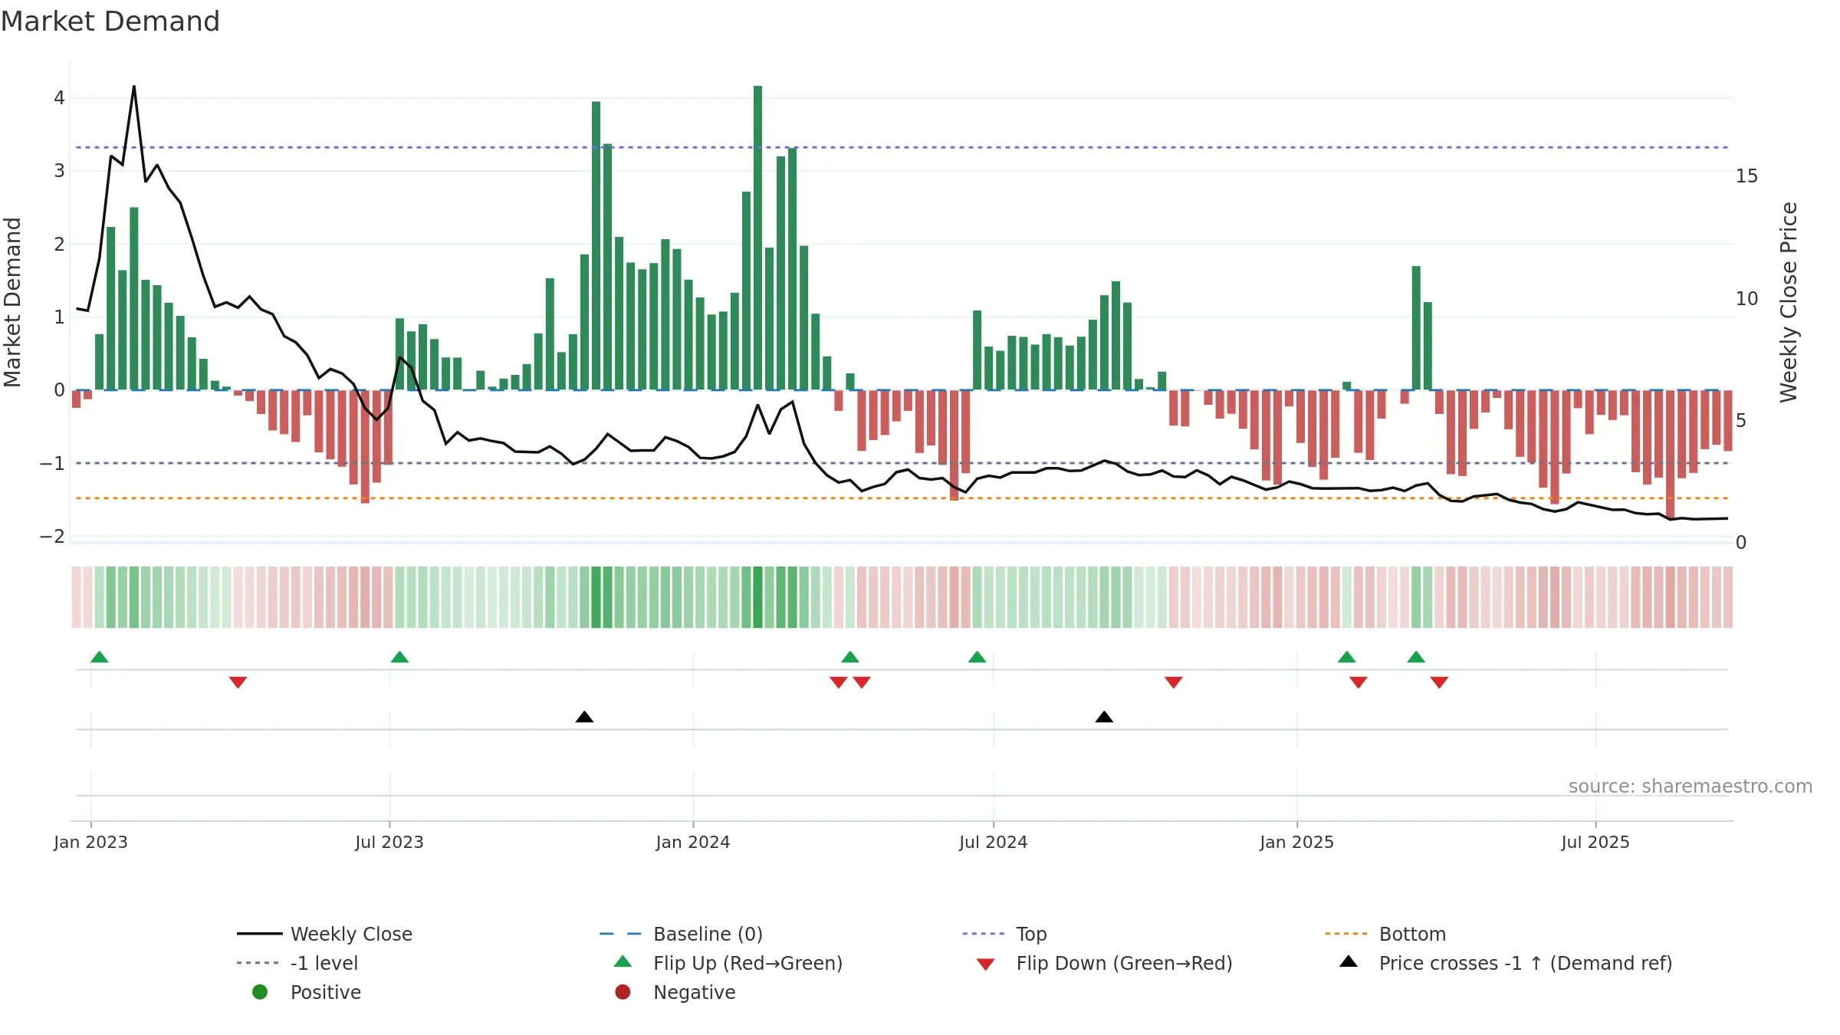Click the red Flip Down triangle around Feb 2025
1840x1035 pixels.
point(1359,682)
